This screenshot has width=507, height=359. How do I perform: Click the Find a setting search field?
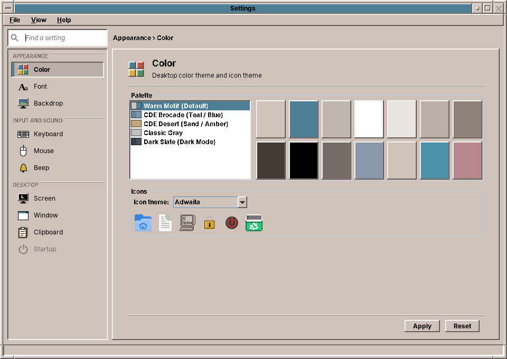(x=58, y=38)
